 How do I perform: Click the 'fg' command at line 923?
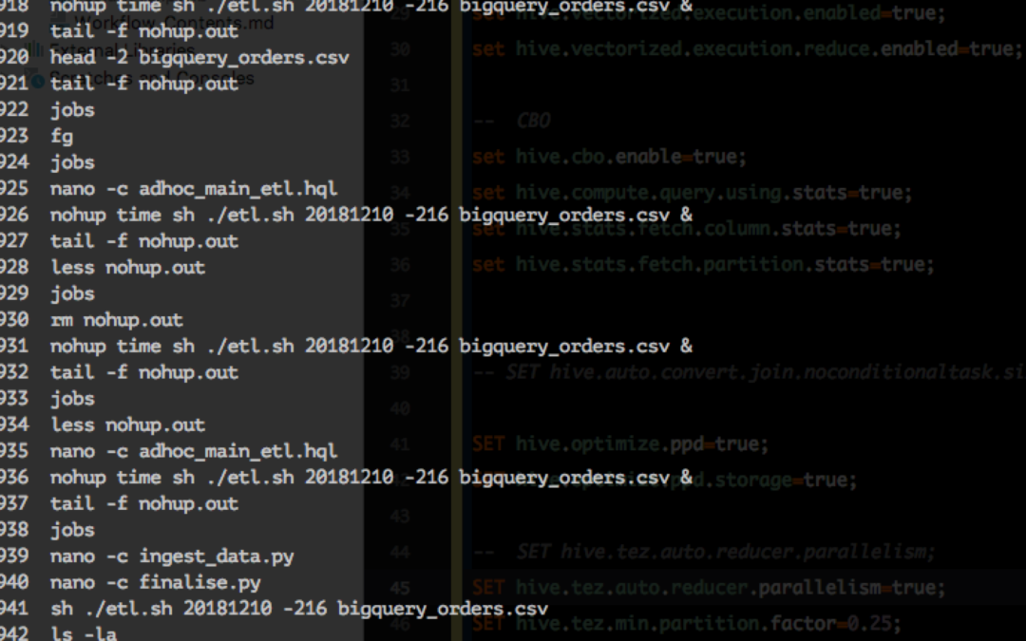click(60, 136)
